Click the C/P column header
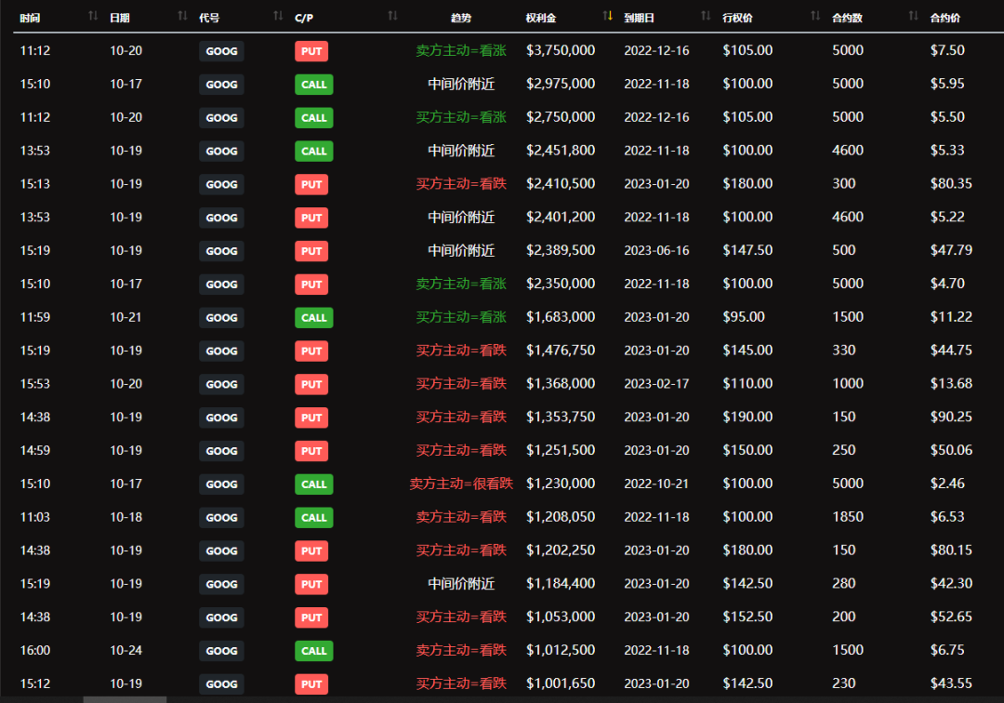 (304, 18)
